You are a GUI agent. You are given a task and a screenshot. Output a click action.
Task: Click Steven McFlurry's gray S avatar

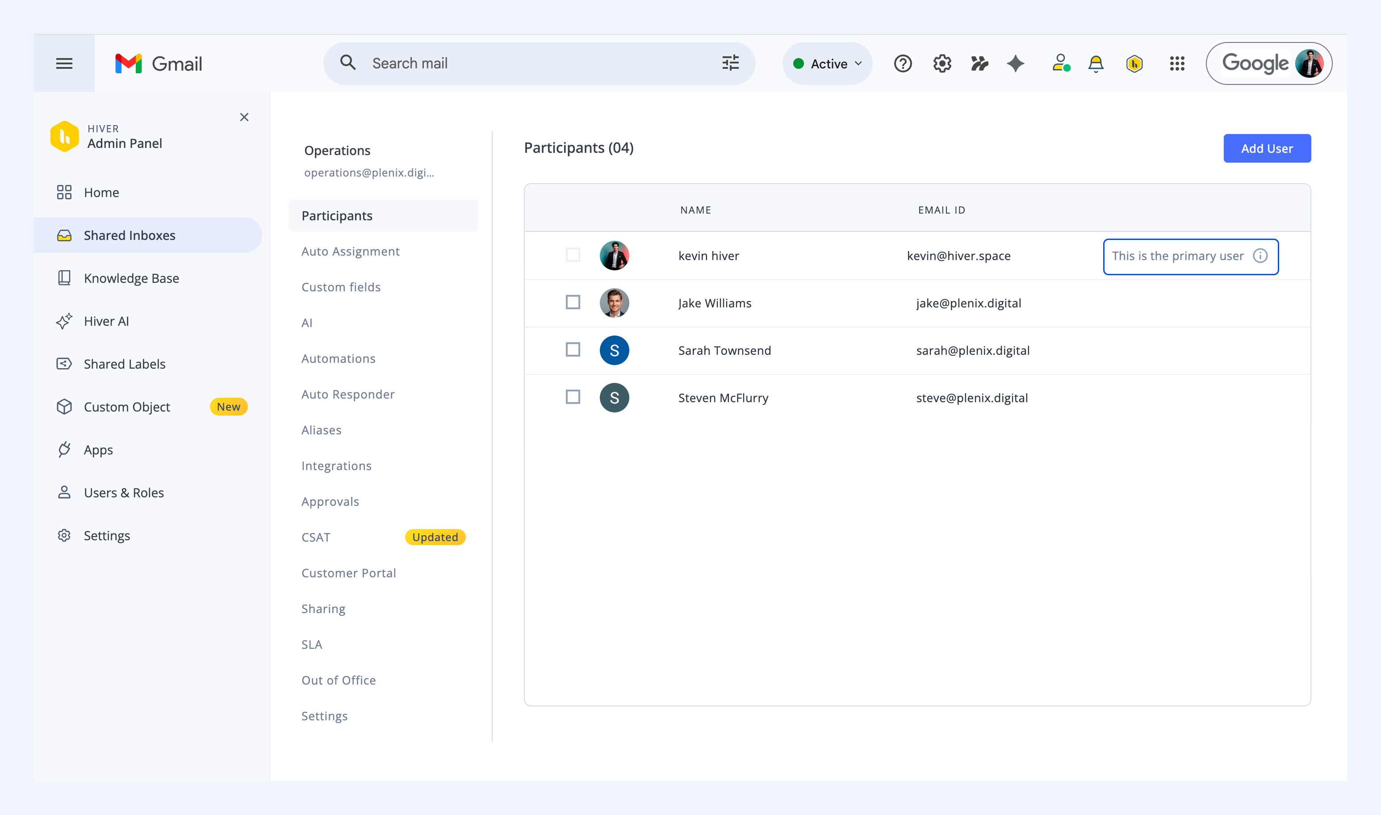click(614, 398)
